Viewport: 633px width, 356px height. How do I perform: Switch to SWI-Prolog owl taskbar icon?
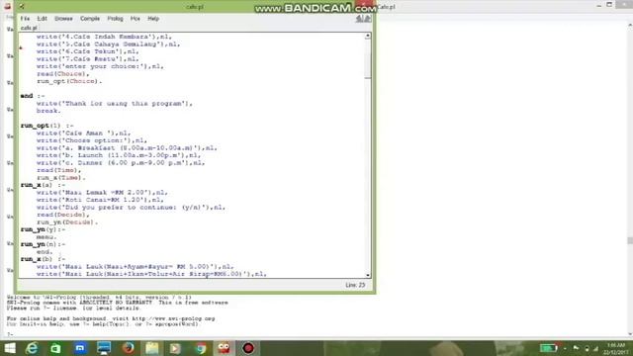coord(224,348)
